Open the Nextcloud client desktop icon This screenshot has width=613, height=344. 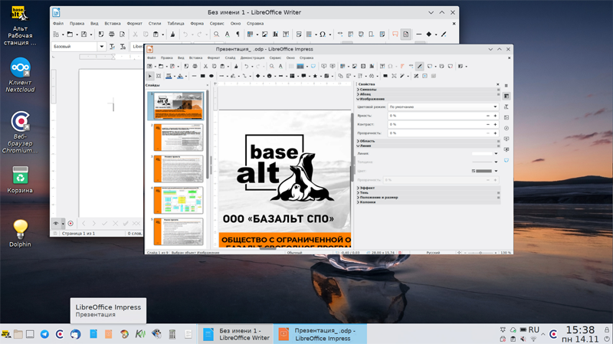tap(20, 69)
